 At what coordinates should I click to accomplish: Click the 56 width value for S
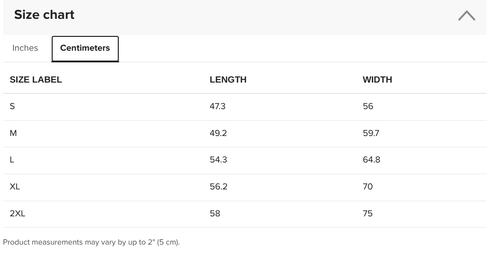pos(368,106)
